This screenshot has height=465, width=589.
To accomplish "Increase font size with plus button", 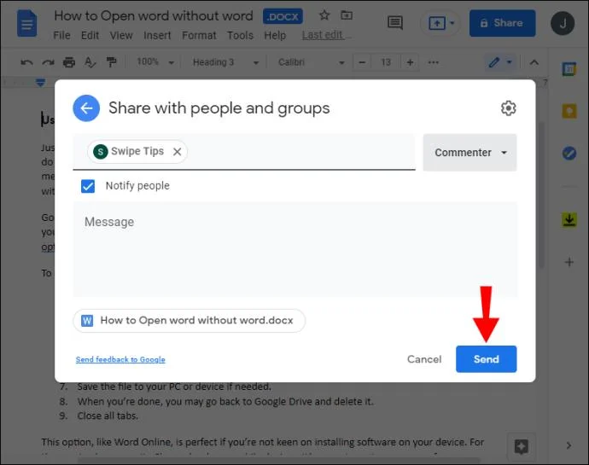I will [x=411, y=62].
